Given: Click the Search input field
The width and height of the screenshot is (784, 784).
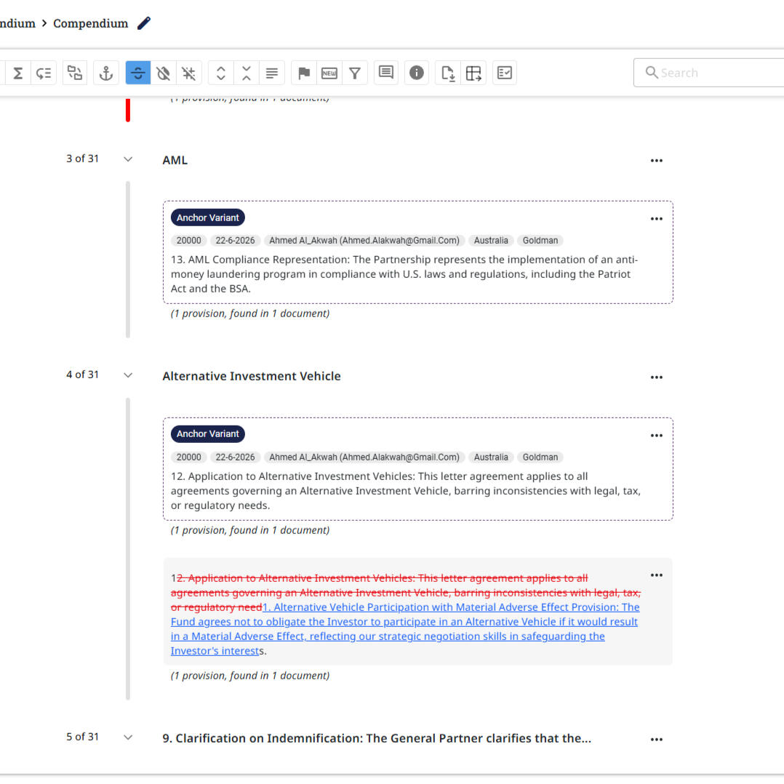Looking at the screenshot, I should [x=713, y=73].
